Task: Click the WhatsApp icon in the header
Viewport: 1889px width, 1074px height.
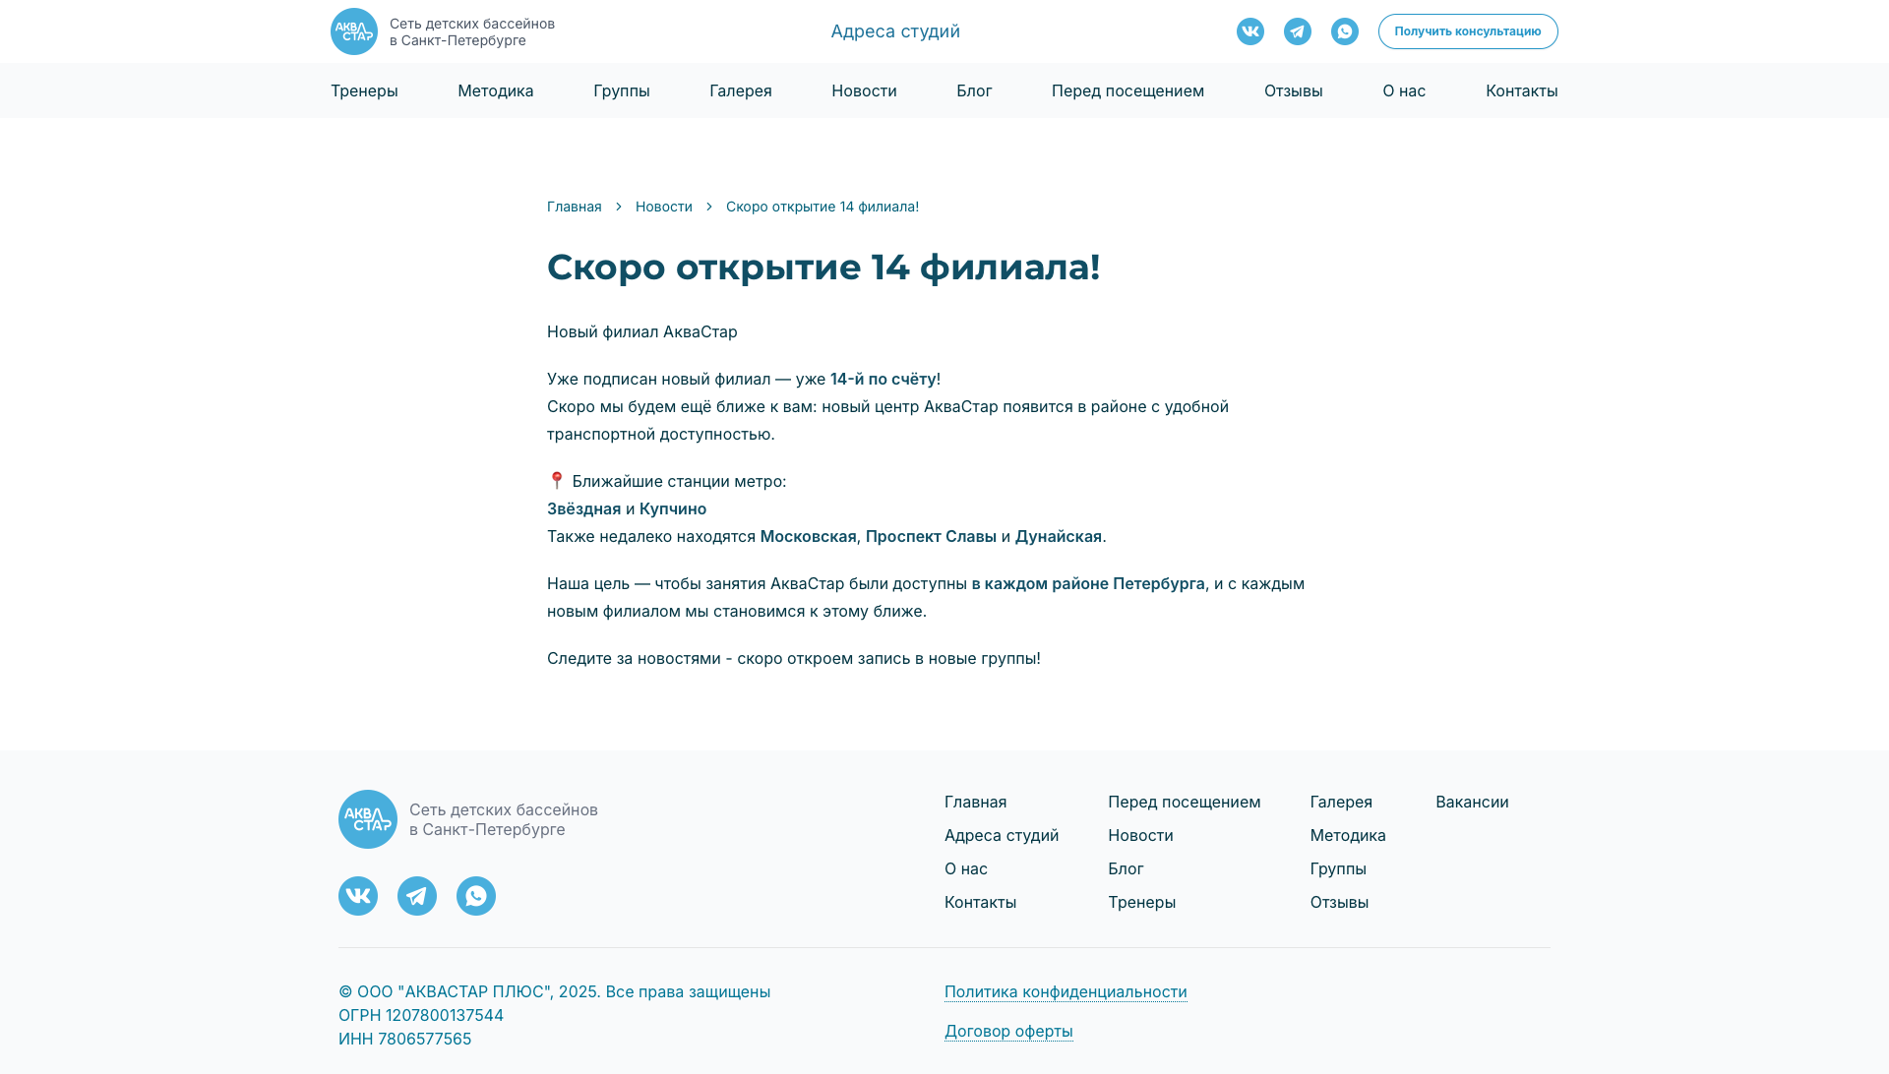Action: pyautogui.click(x=1345, y=31)
